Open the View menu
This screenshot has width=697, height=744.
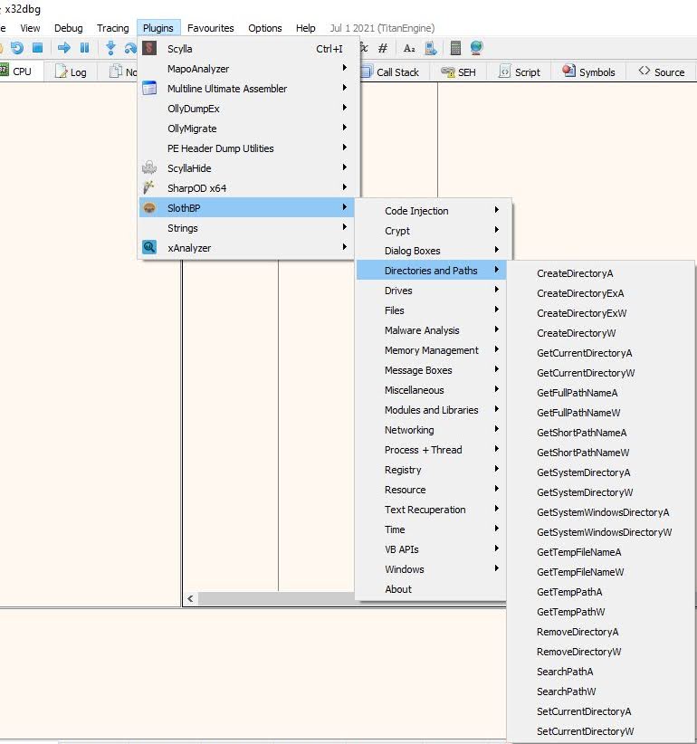click(30, 28)
